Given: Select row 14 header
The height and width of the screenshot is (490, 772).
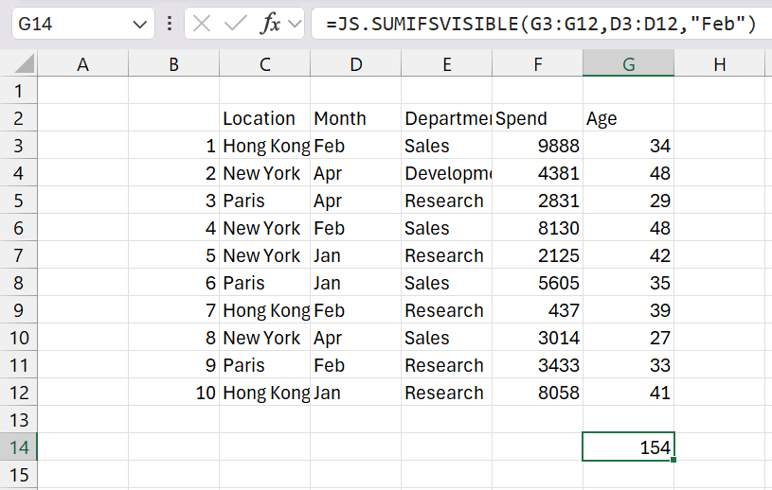Looking at the screenshot, I should pyautogui.click(x=18, y=447).
